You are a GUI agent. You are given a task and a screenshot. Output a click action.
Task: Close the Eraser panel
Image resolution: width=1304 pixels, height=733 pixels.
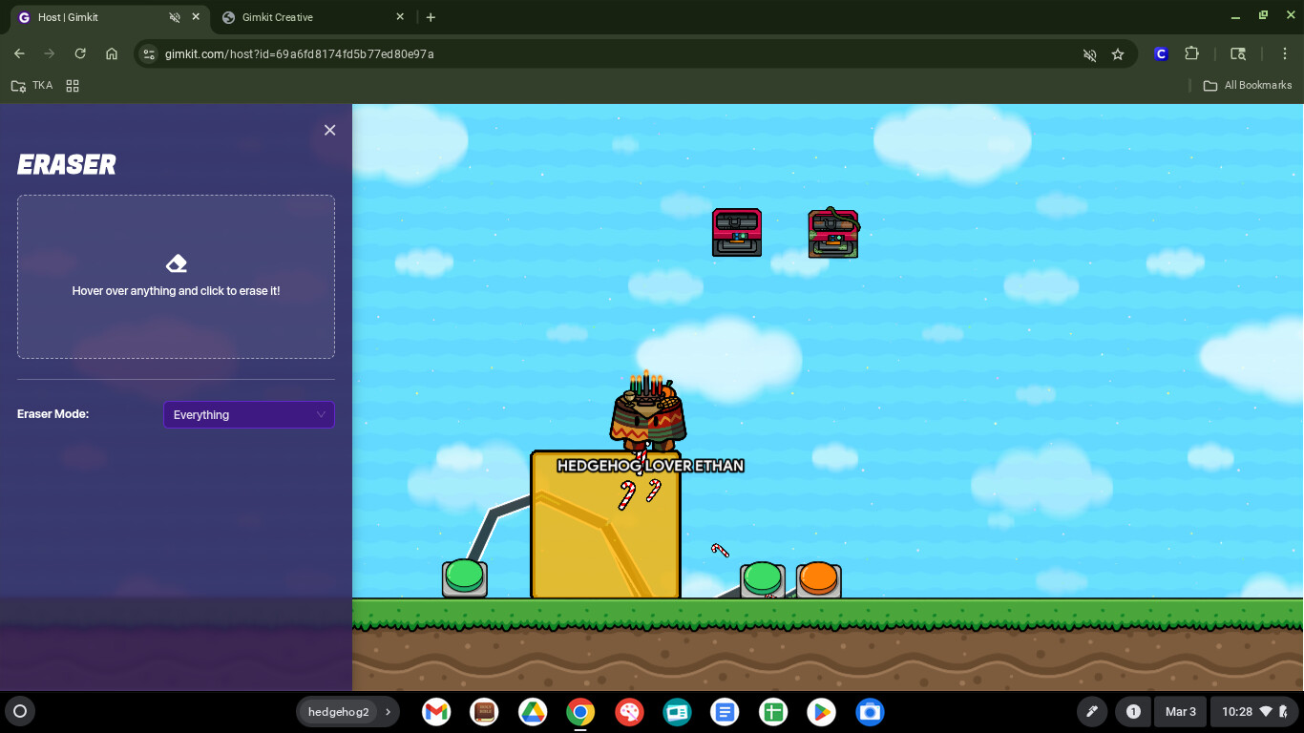point(329,130)
